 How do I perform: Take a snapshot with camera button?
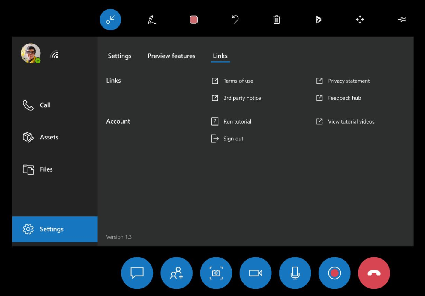click(x=216, y=273)
